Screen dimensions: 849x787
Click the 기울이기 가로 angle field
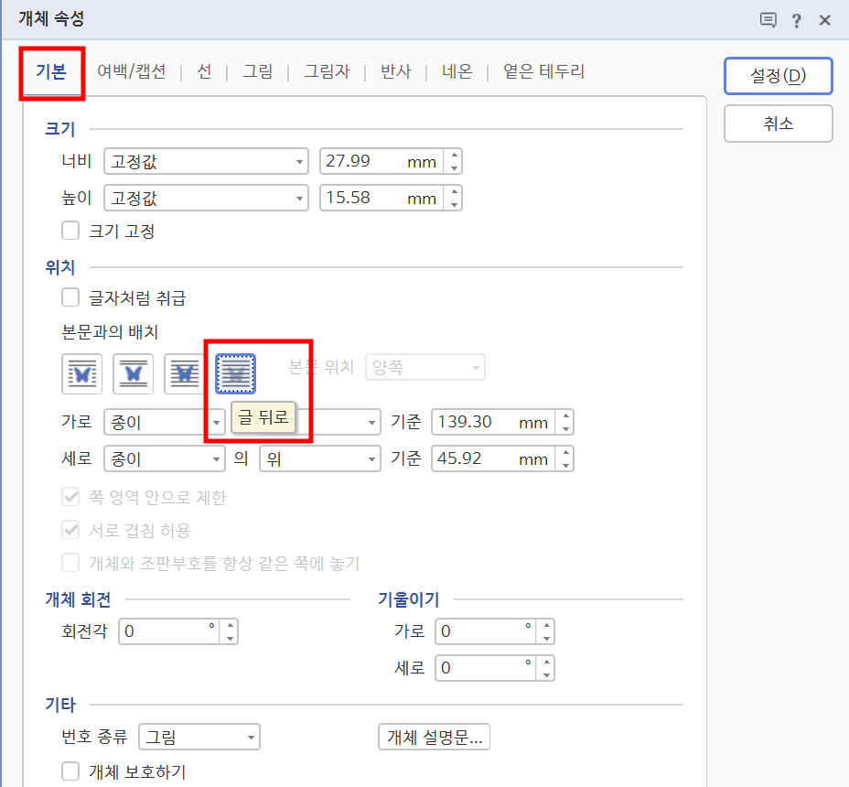(486, 631)
